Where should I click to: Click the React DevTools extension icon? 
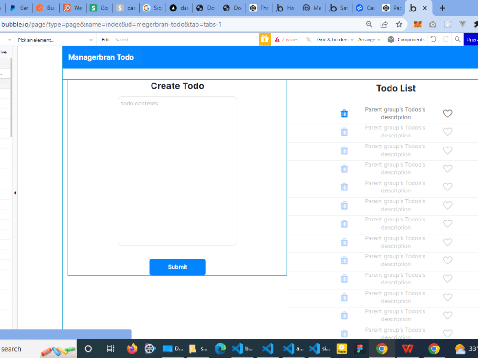[447, 24]
